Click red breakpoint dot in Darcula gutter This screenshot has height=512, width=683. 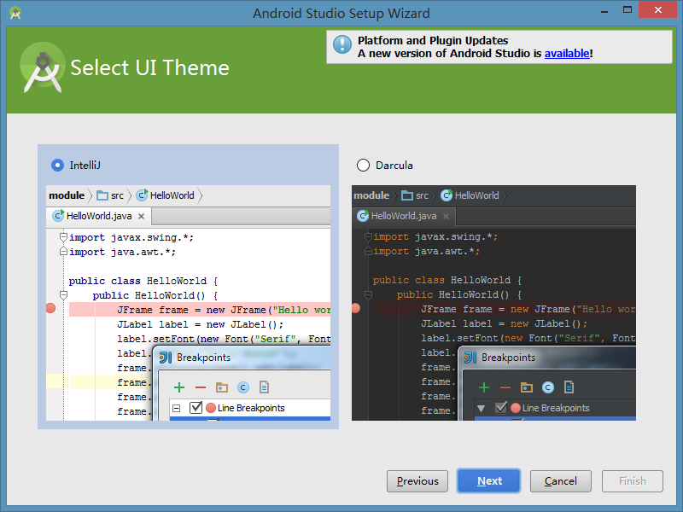pyautogui.click(x=355, y=308)
